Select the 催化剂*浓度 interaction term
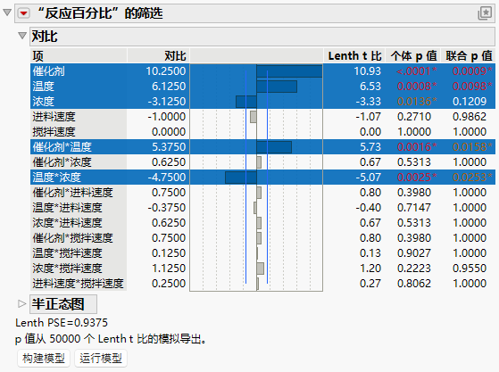 point(62,162)
